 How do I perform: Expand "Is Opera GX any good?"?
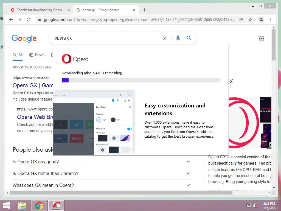click(x=102, y=162)
